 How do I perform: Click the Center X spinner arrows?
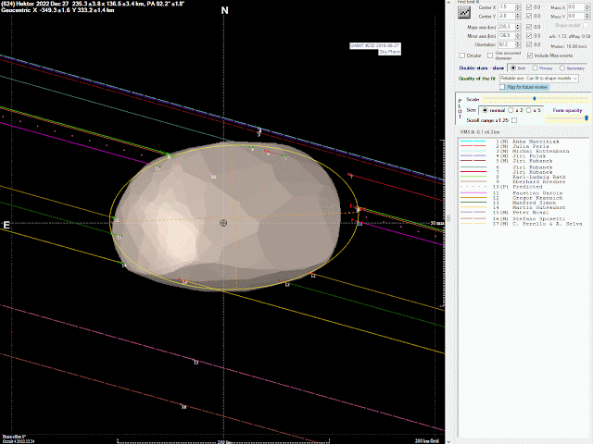[518, 7]
